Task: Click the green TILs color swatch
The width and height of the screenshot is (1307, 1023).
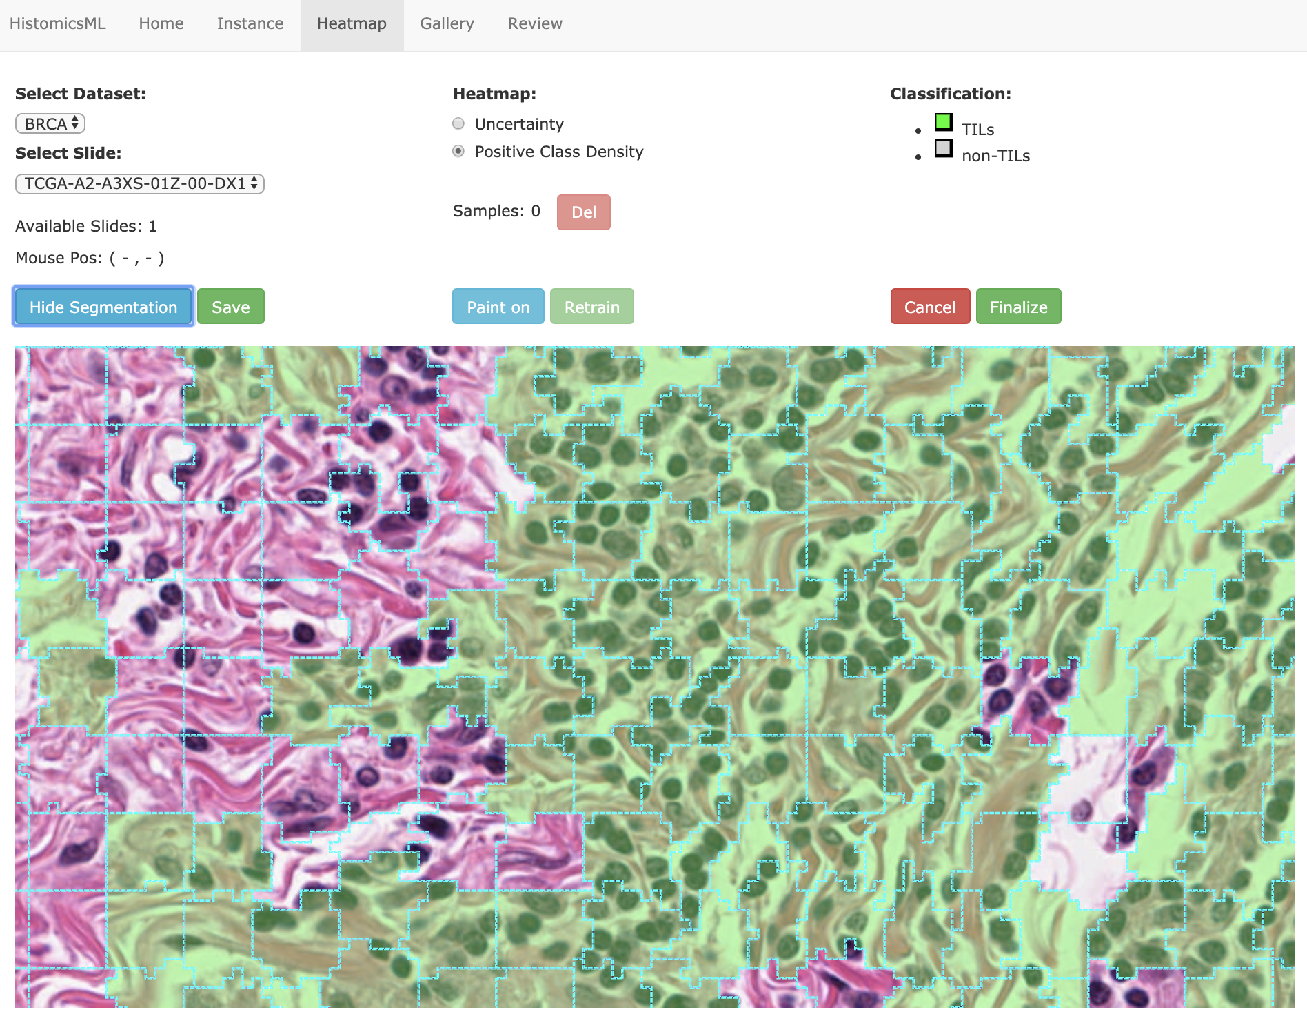Action: (943, 123)
